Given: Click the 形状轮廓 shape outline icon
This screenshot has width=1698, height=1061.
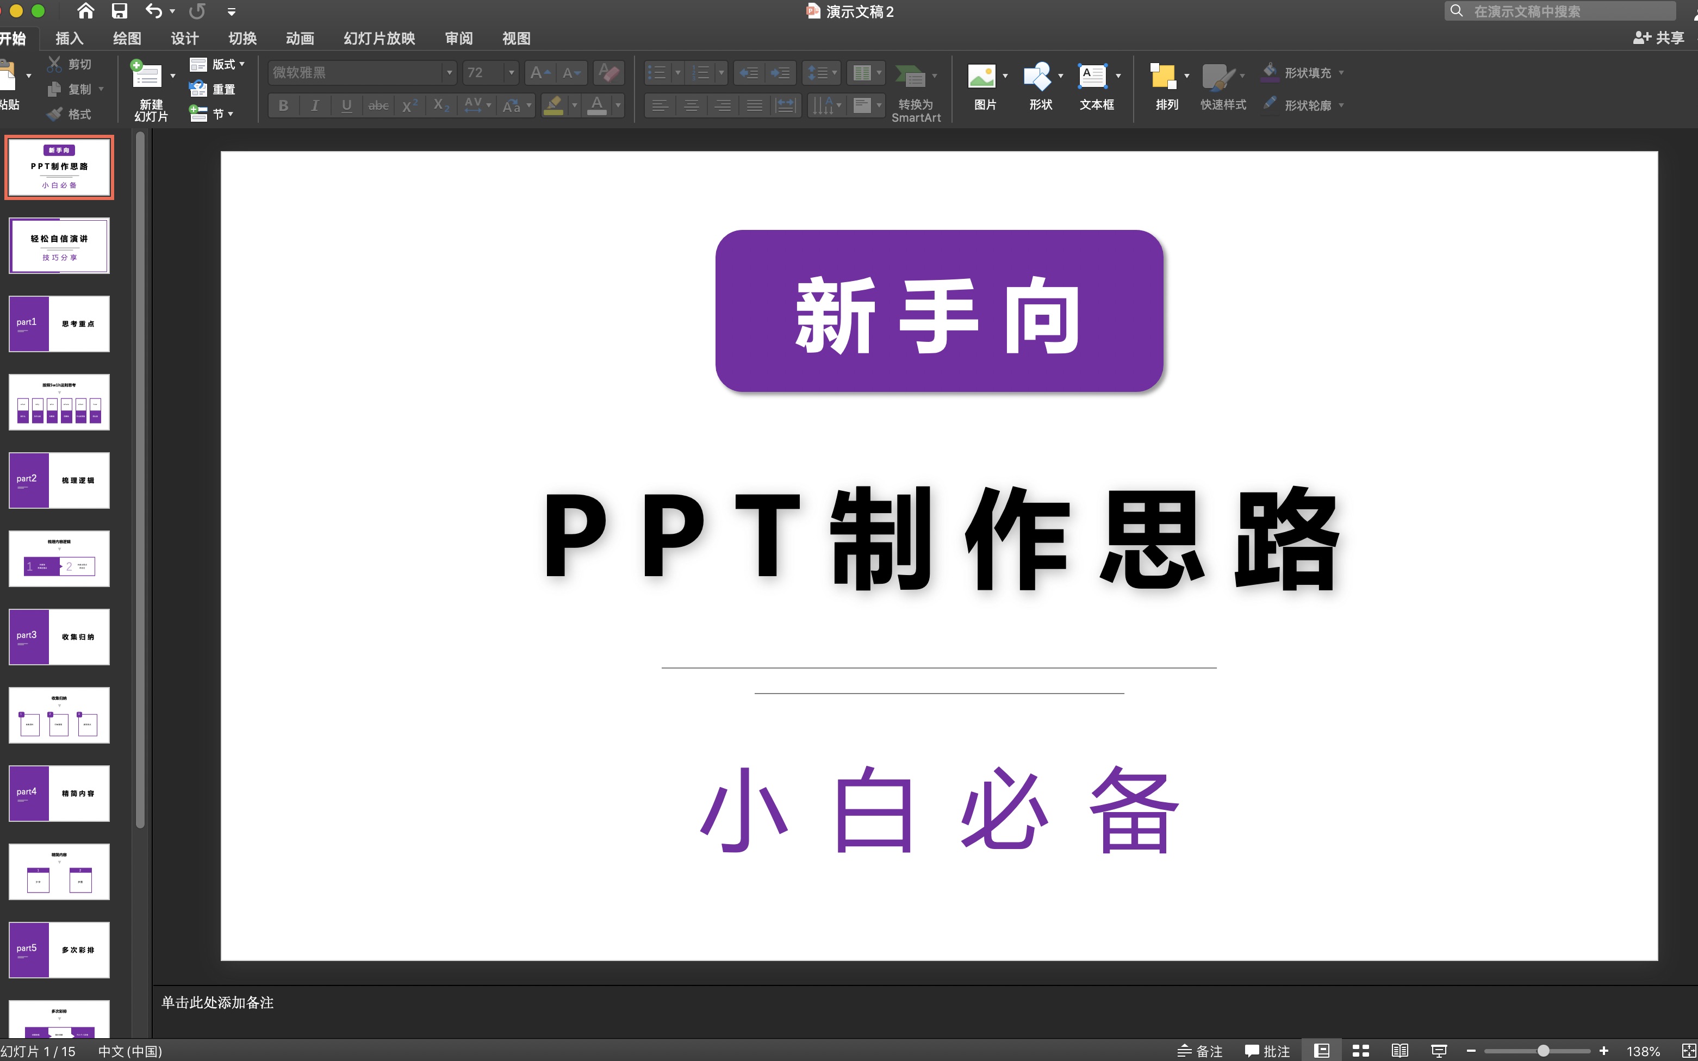Looking at the screenshot, I should (1270, 103).
